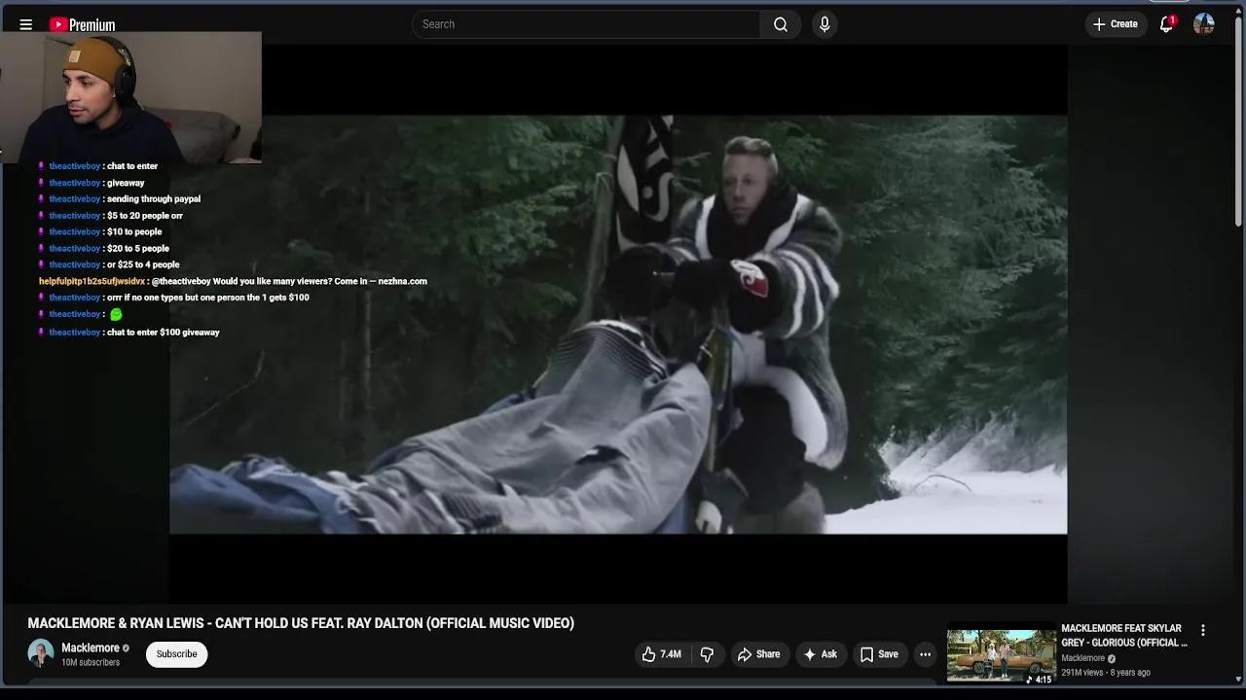Image resolution: width=1246 pixels, height=700 pixels.
Task: Click the scrollbar down arrow
Action: click(x=1239, y=679)
